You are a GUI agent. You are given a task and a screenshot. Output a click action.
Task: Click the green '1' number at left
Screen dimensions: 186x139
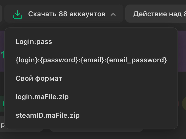[3, 55]
